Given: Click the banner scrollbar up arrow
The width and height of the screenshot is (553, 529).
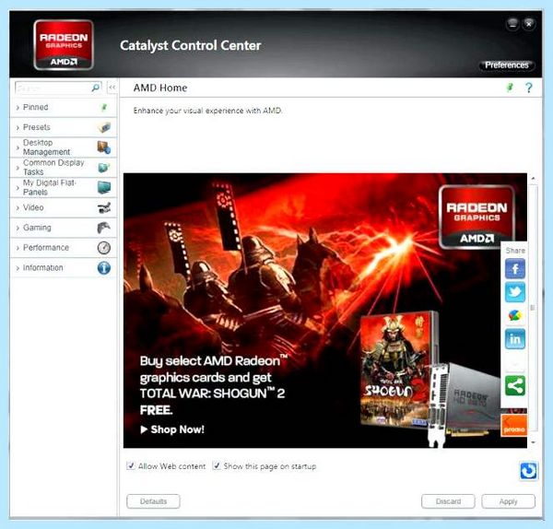Looking at the screenshot, I should [x=533, y=179].
